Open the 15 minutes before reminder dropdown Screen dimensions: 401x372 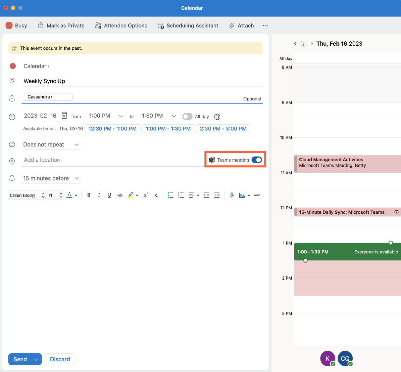[51, 178]
